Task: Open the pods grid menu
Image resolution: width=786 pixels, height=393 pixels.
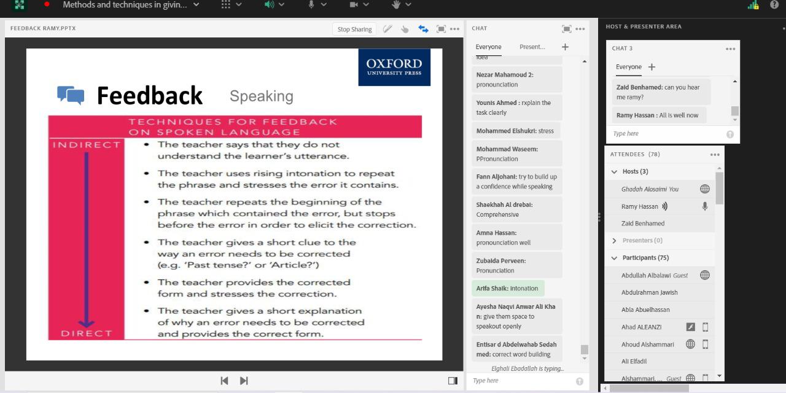Action: point(232,5)
